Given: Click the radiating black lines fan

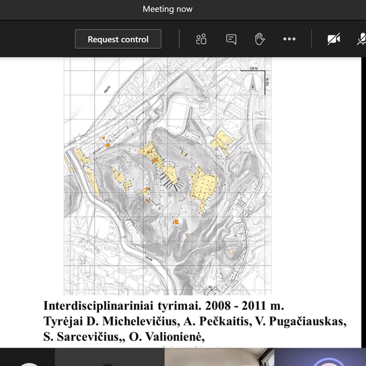Looking at the screenshot, I should click(x=171, y=182).
